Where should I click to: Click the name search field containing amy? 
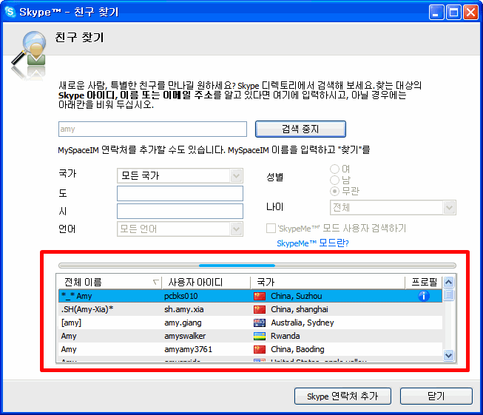pos(152,129)
